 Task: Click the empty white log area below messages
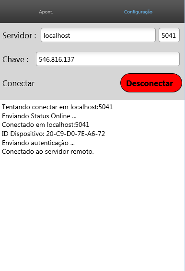(x=92, y=213)
